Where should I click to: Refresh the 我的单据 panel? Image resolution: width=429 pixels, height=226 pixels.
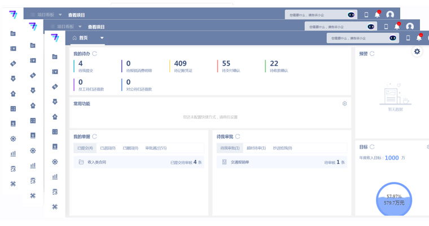94,136
